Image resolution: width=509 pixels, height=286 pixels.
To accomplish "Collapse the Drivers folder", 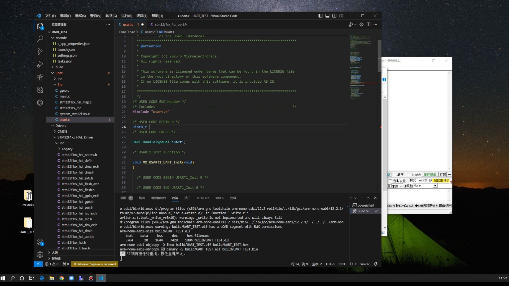I will tap(60, 126).
